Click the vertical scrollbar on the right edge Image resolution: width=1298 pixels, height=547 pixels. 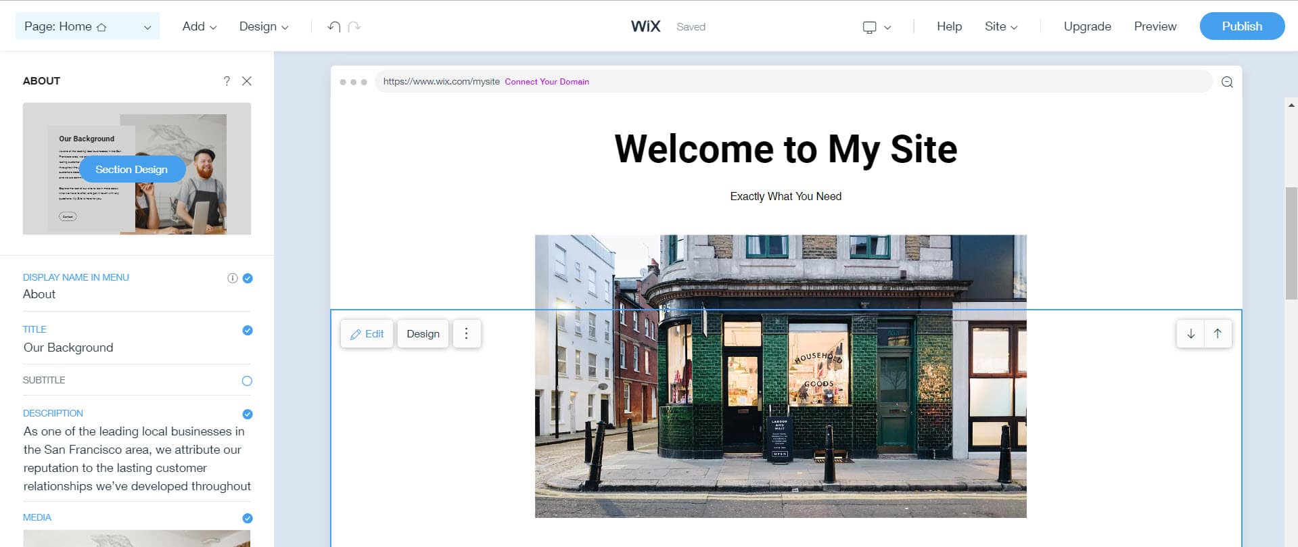point(1291,243)
